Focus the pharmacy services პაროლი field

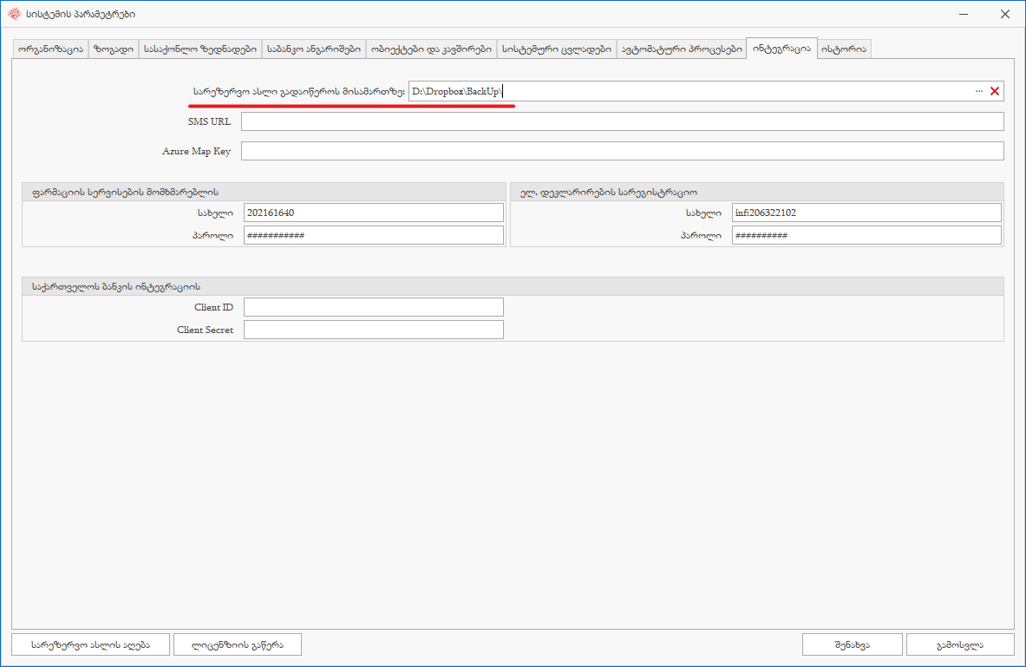(374, 235)
